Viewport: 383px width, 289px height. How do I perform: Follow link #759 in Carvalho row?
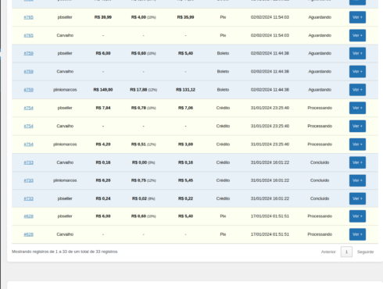pyautogui.click(x=29, y=72)
